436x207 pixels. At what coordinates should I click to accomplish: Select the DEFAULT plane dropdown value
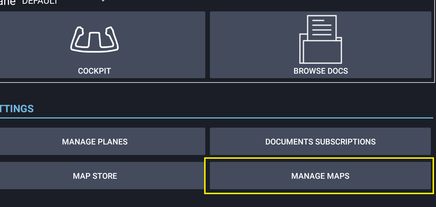[x=40, y=2]
